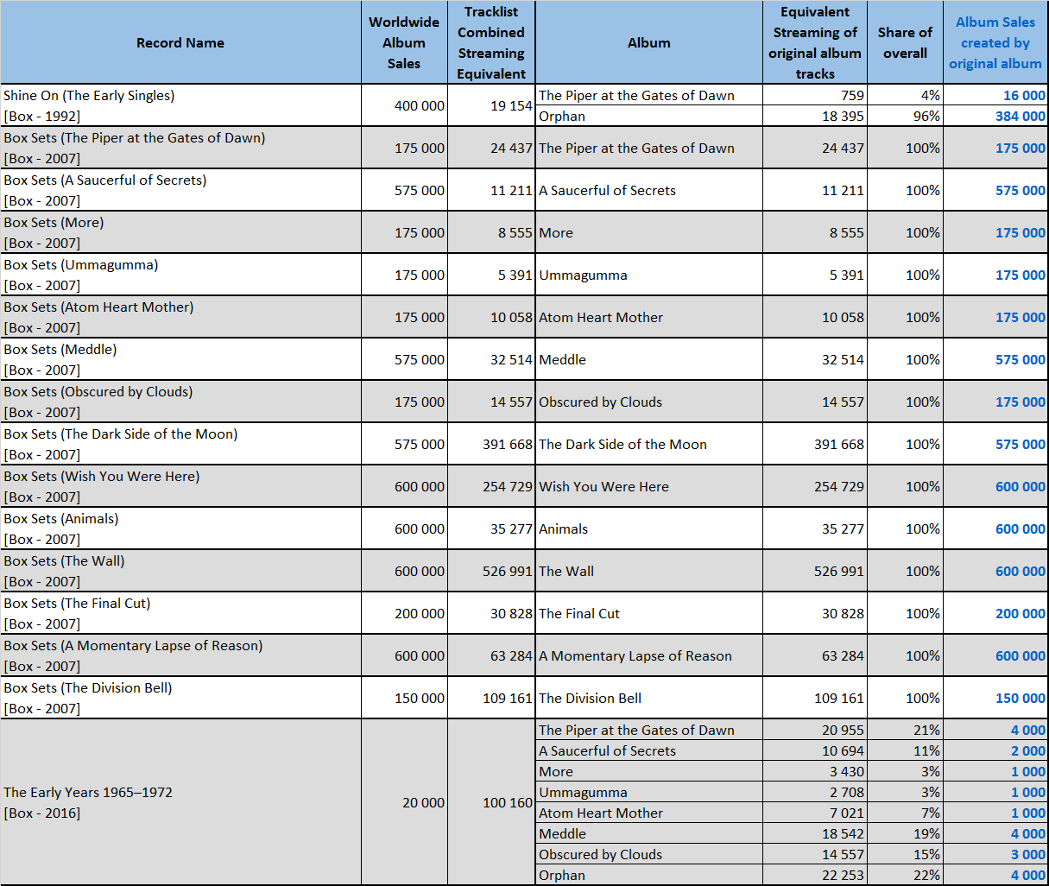Screen dimensions: 1049x886
Task: Select 'Box Sets (A Saucerful of Secrets)' cell
Action: (x=180, y=190)
